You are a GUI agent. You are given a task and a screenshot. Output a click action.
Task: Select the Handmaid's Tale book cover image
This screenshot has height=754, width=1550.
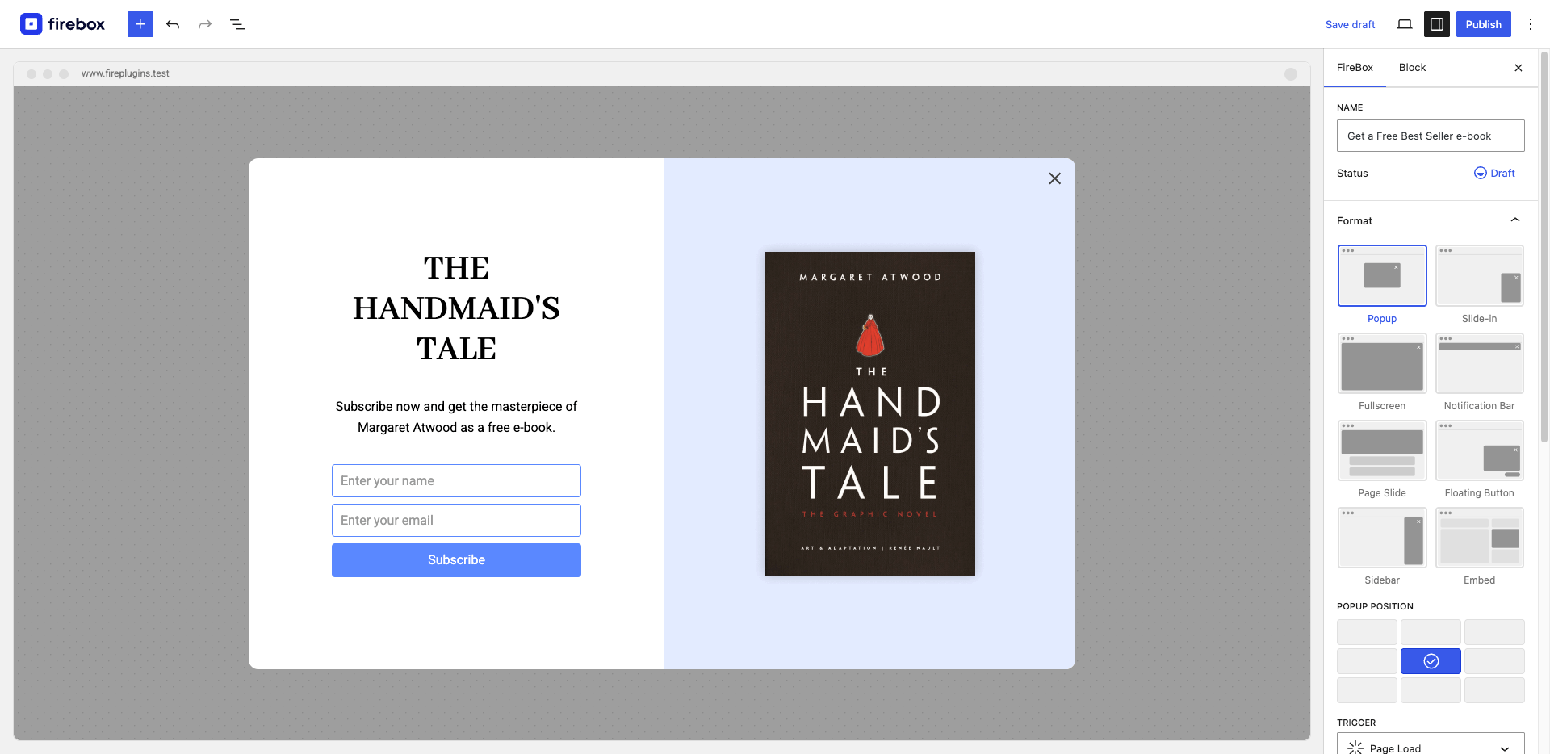(869, 413)
